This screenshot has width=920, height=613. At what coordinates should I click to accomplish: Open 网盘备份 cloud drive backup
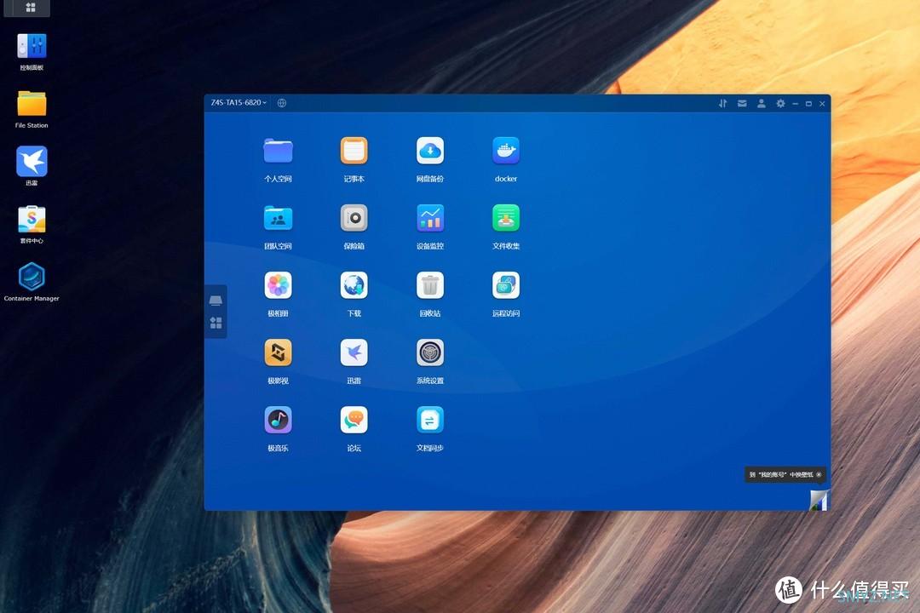coord(430,152)
